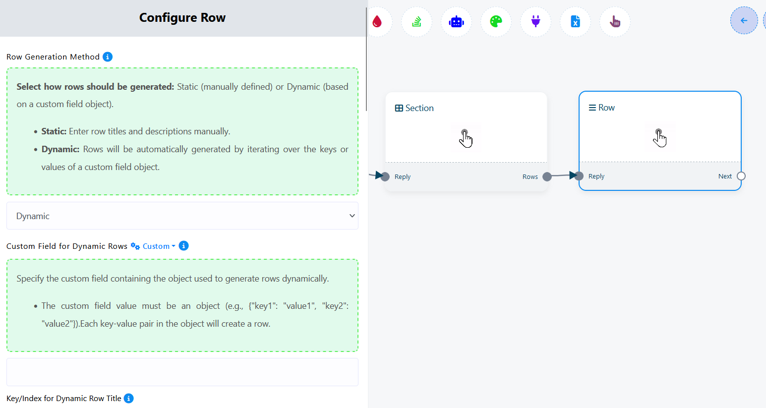The height and width of the screenshot is (408, 766).
Task: Show info for Custom Field for Dynamic Rows
Action: tap(183, 246)
